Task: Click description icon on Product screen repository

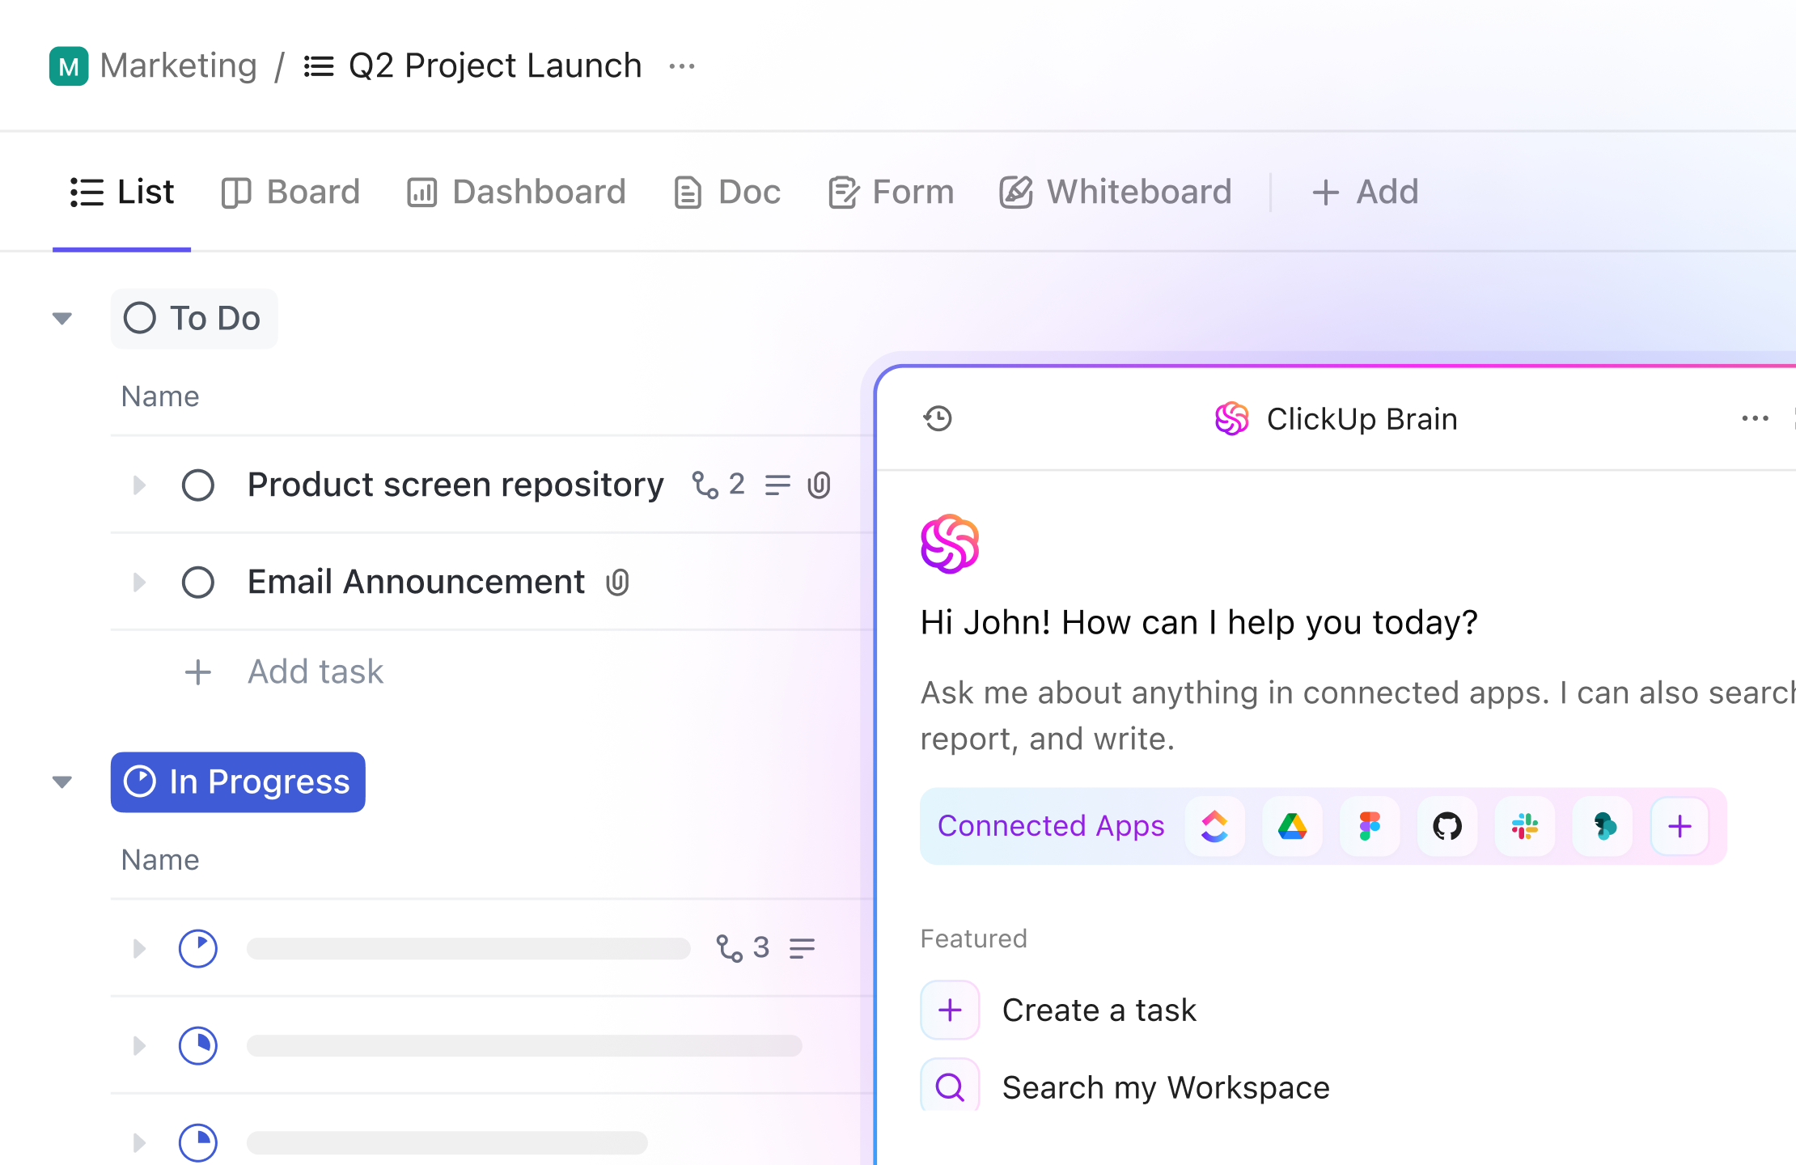Action: 777,485
